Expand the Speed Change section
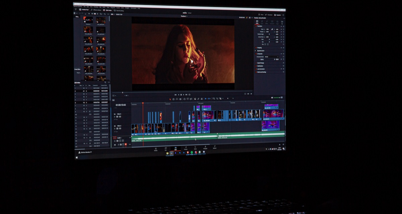 click(261, 63)
